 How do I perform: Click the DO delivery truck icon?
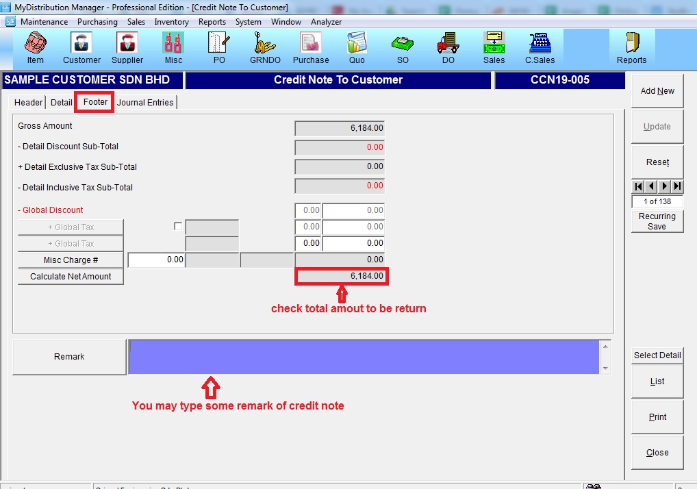(448, 48)
